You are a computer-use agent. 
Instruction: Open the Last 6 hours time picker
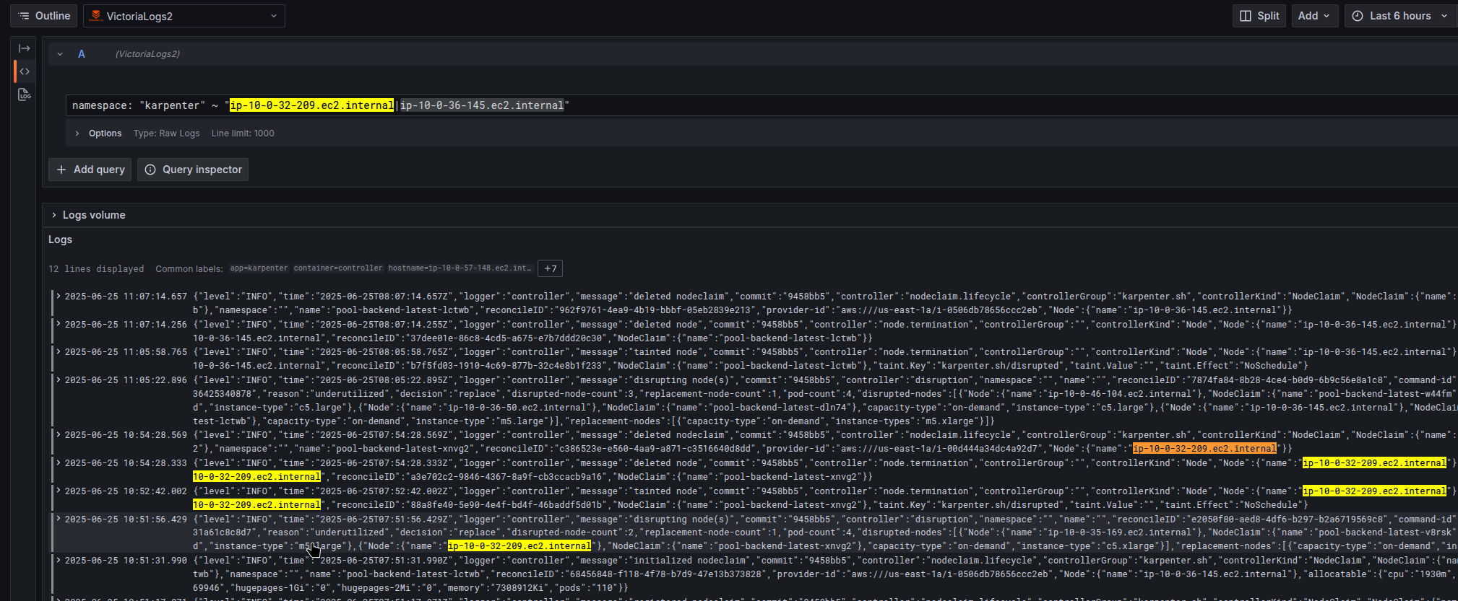[x=1400, y=16]
